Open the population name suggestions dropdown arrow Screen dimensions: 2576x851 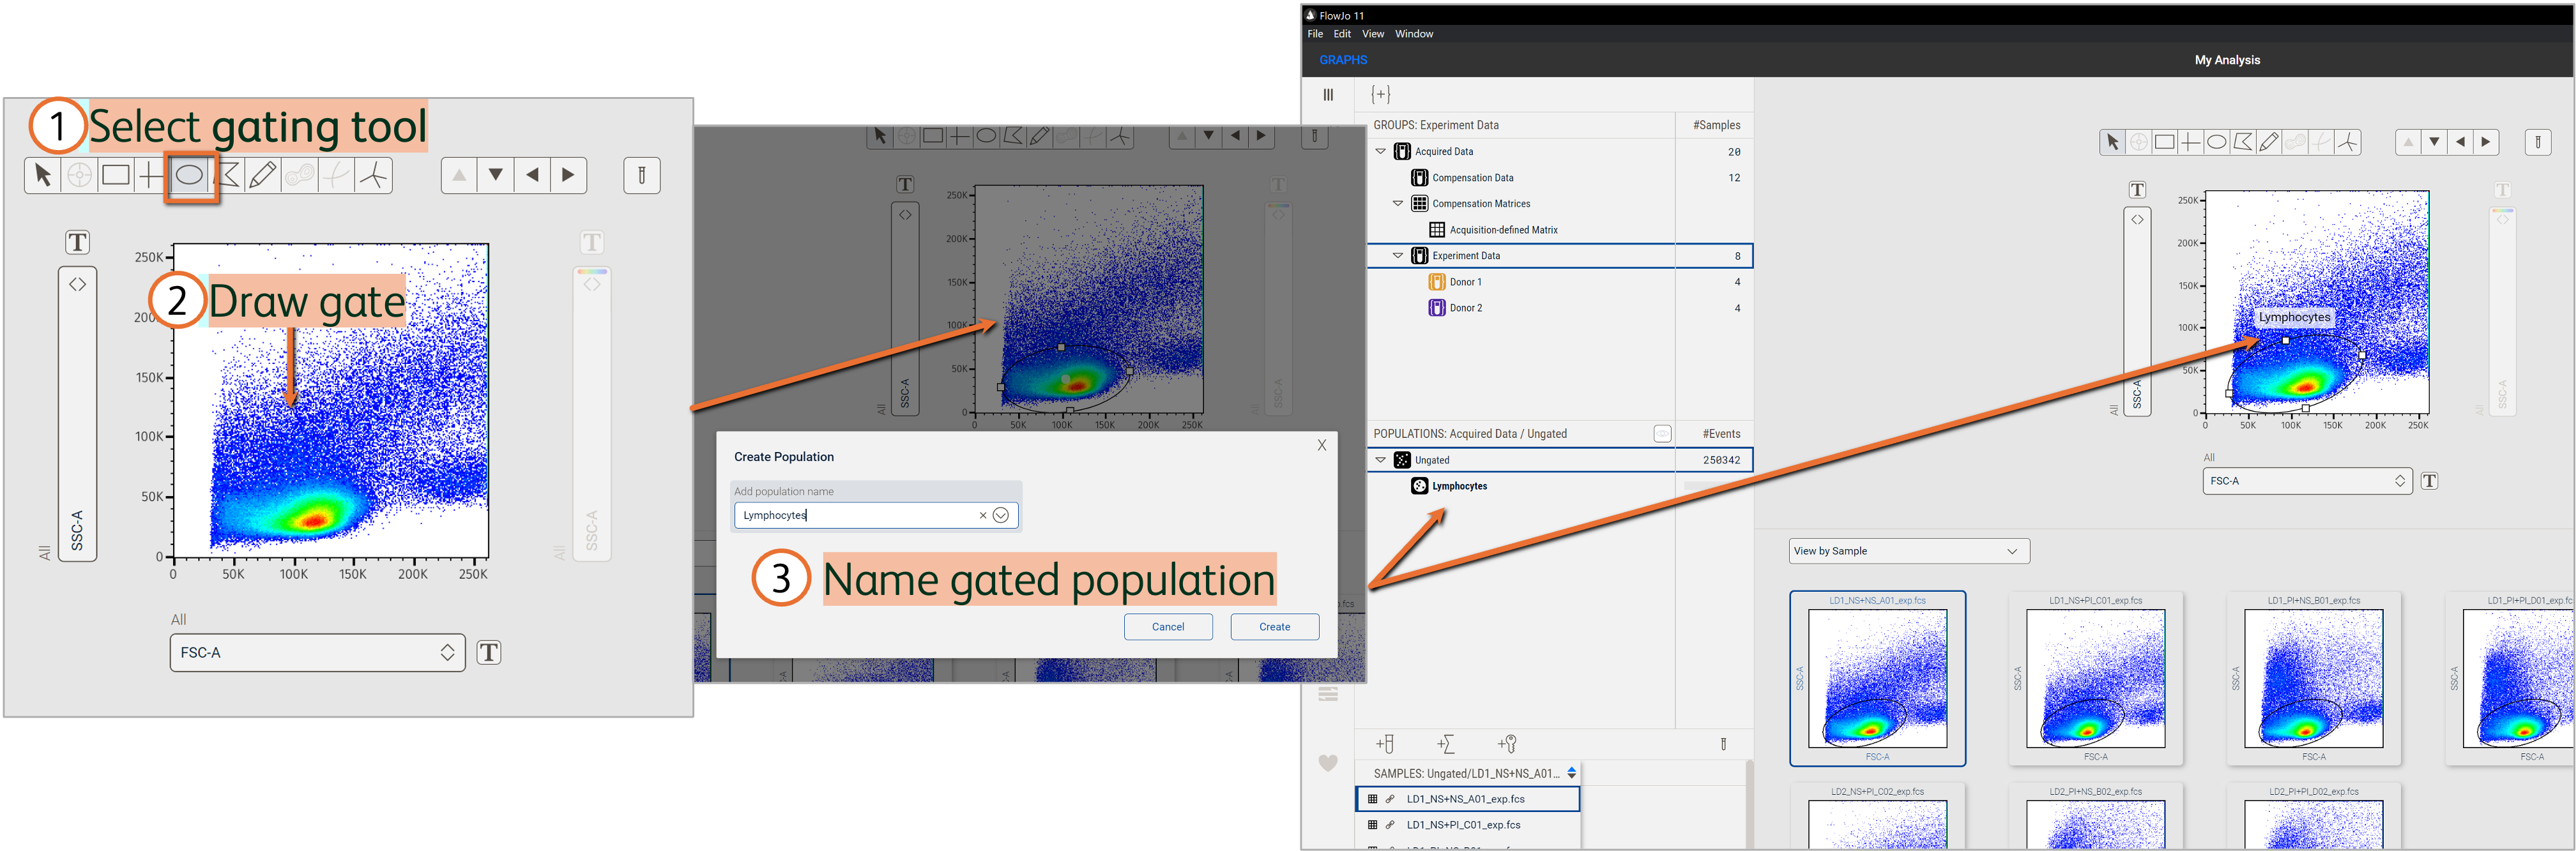[1000, 515]
